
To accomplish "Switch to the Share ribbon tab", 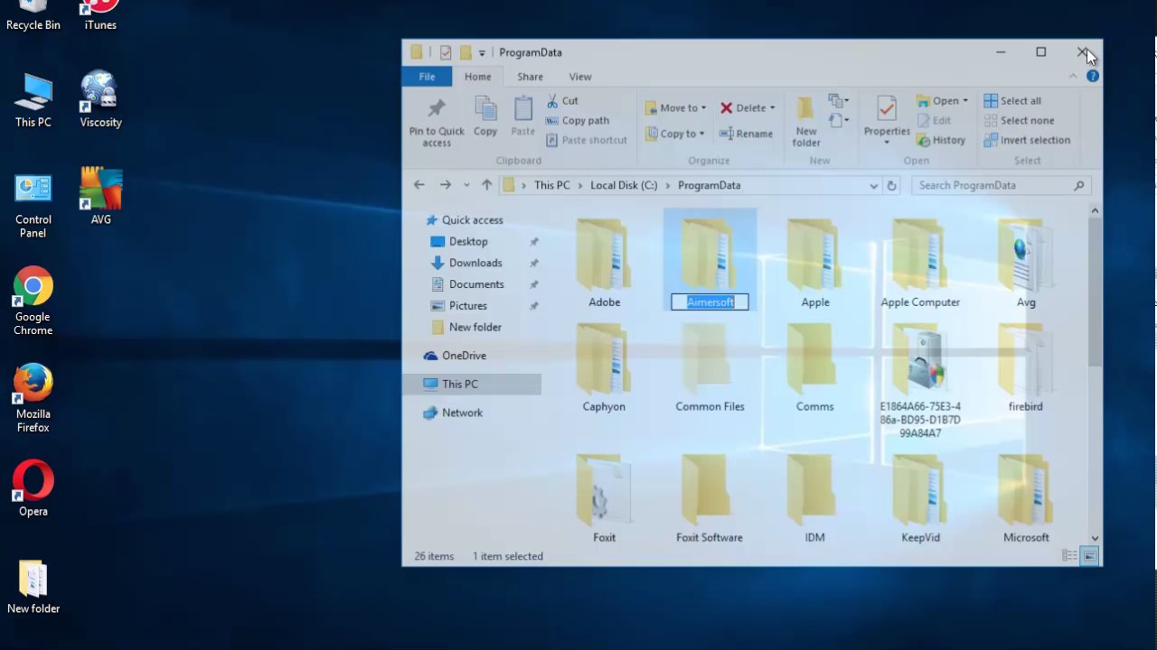I will (530, 78).
